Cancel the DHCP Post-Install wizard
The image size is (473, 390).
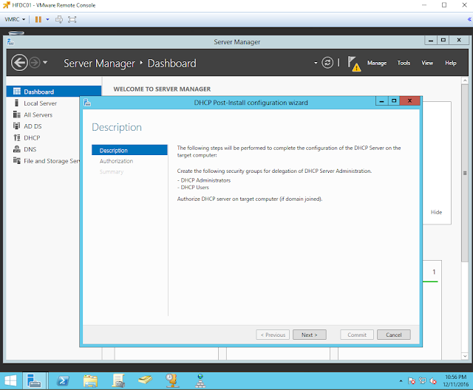[393, 335]
